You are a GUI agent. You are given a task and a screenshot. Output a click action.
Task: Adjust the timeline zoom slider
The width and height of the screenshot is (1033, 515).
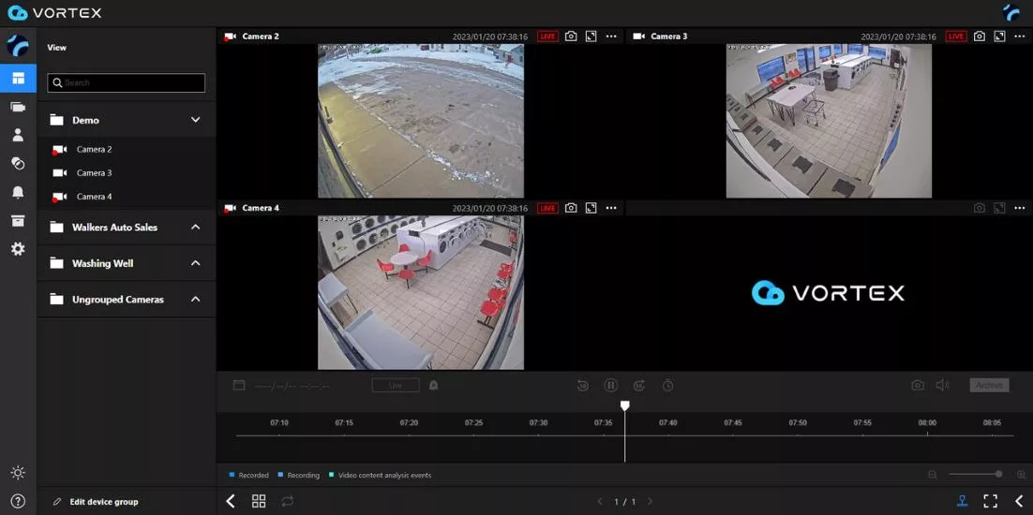pyautogui.click(x=977, y=474)
